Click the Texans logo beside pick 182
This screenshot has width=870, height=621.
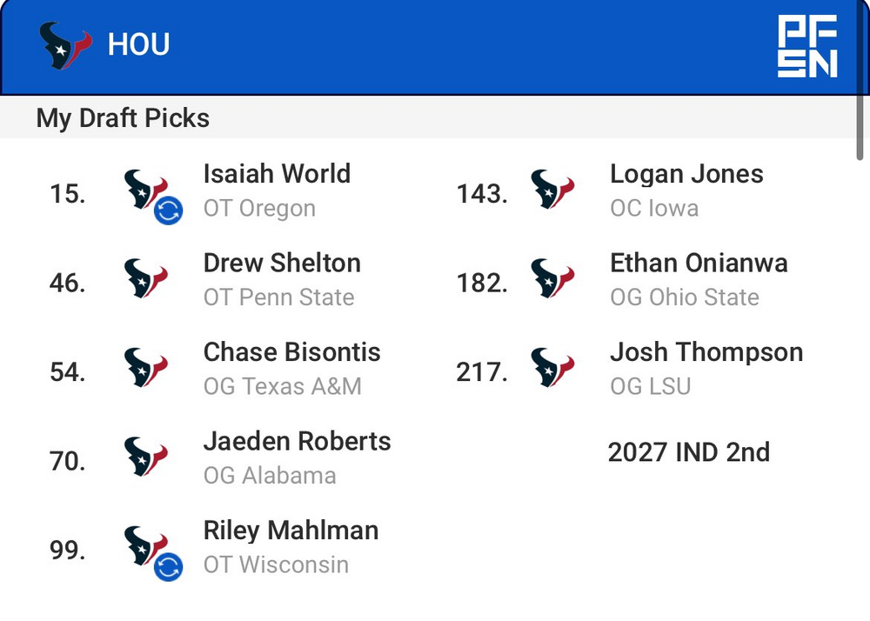coord(552,279)
